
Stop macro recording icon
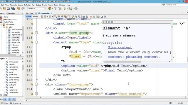(94, 17)
